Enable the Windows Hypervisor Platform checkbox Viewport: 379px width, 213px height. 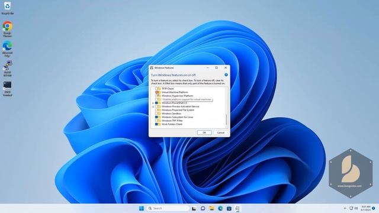tap(156, 96)
